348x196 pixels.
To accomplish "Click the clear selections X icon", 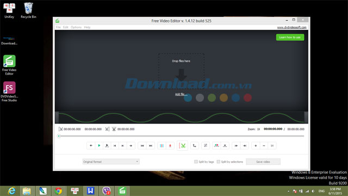I will click(x=225, y=145).
